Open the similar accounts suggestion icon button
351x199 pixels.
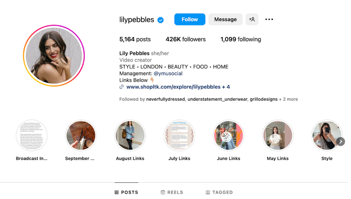pos(252,20)
